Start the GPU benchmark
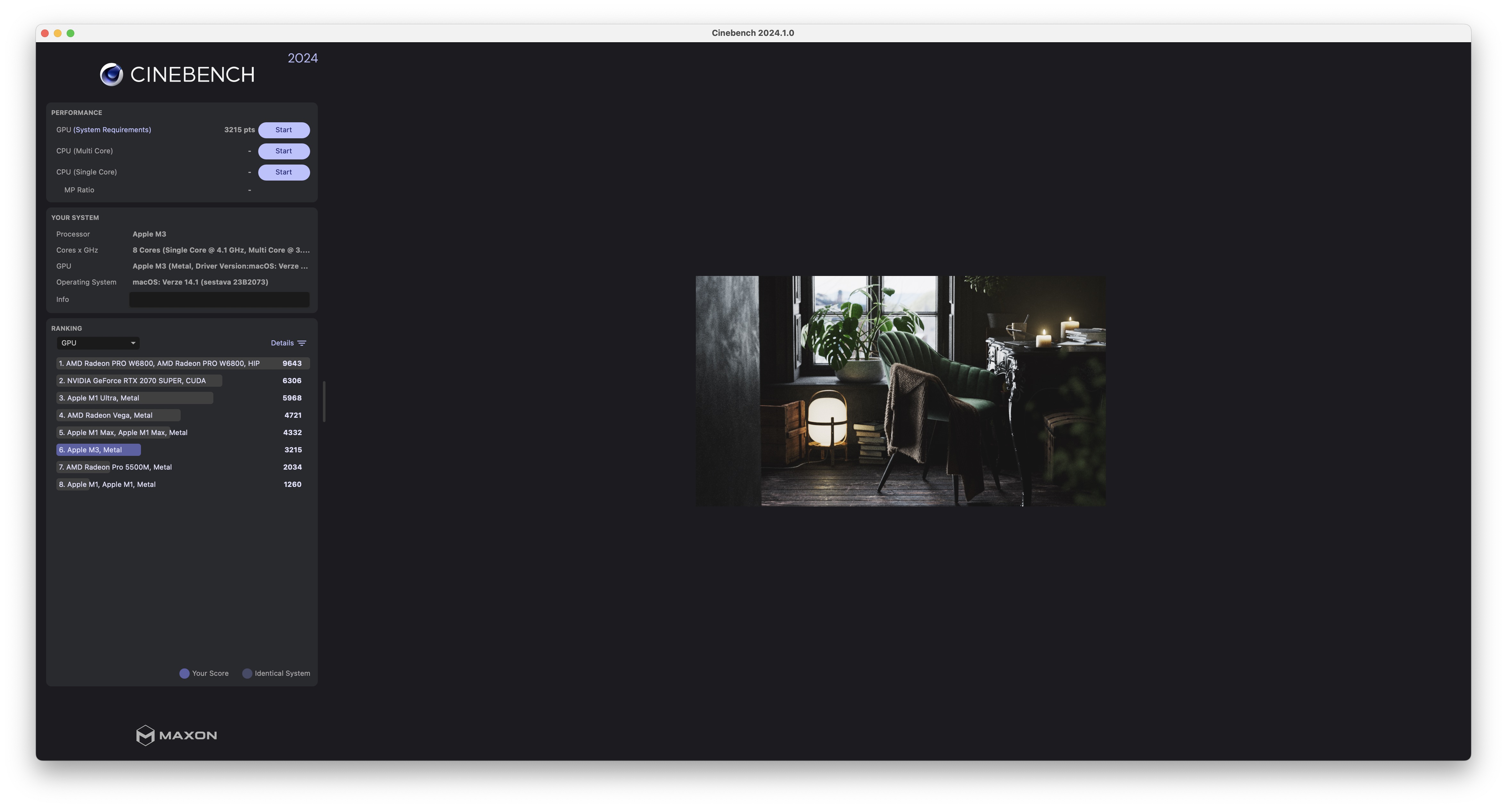The width and height of the screenshot is (1507, 808). 284,130
